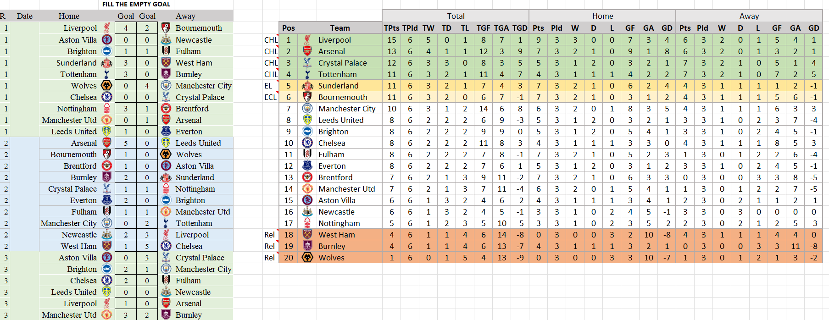829x320 pixels.
Task: Click Tottenham's crest in the standings table
Action: [x=307, y=74]
